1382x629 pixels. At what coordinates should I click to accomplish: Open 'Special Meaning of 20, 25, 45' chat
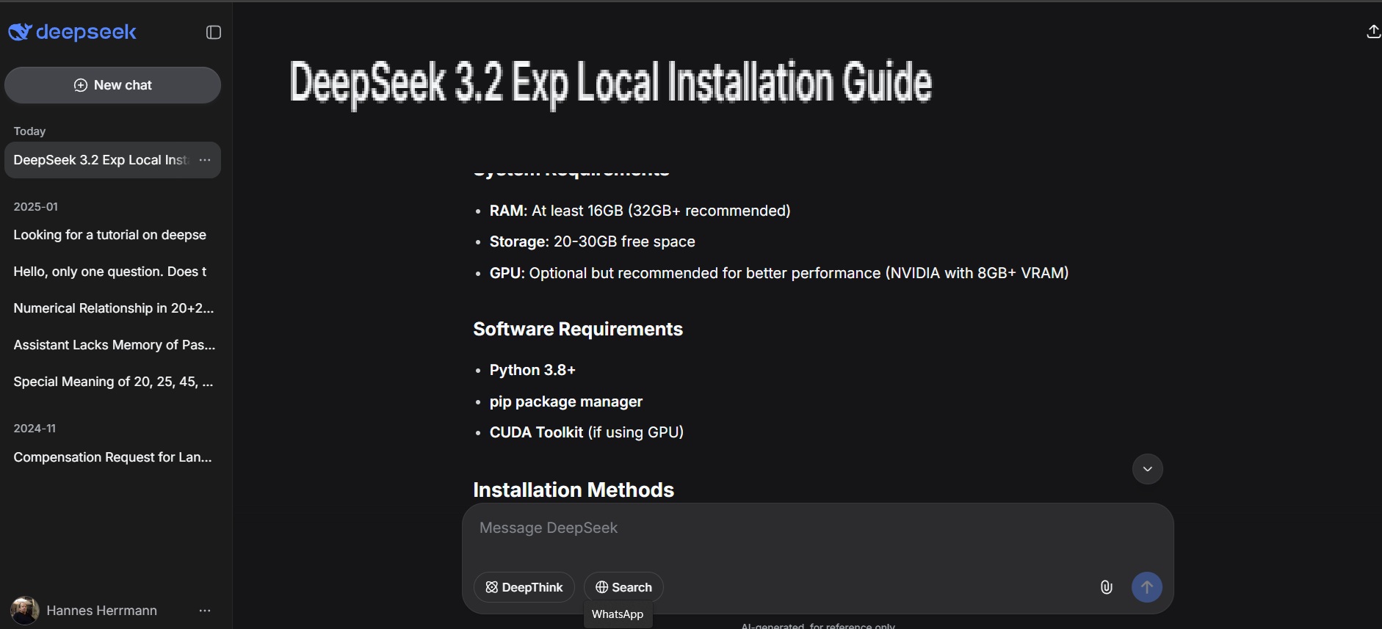point(112,382)
